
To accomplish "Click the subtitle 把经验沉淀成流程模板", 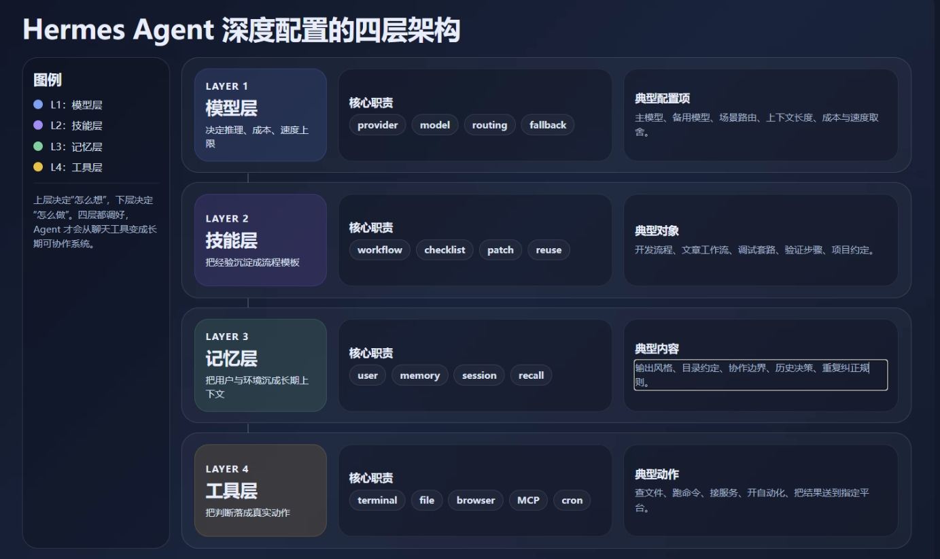I will pyautogui.click(x=253, y=262).
